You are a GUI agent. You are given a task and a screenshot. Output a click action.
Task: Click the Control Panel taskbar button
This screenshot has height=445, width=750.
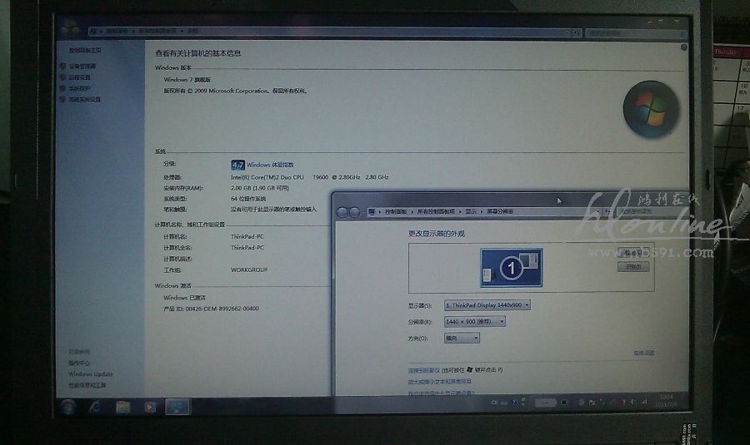[177, 407]
